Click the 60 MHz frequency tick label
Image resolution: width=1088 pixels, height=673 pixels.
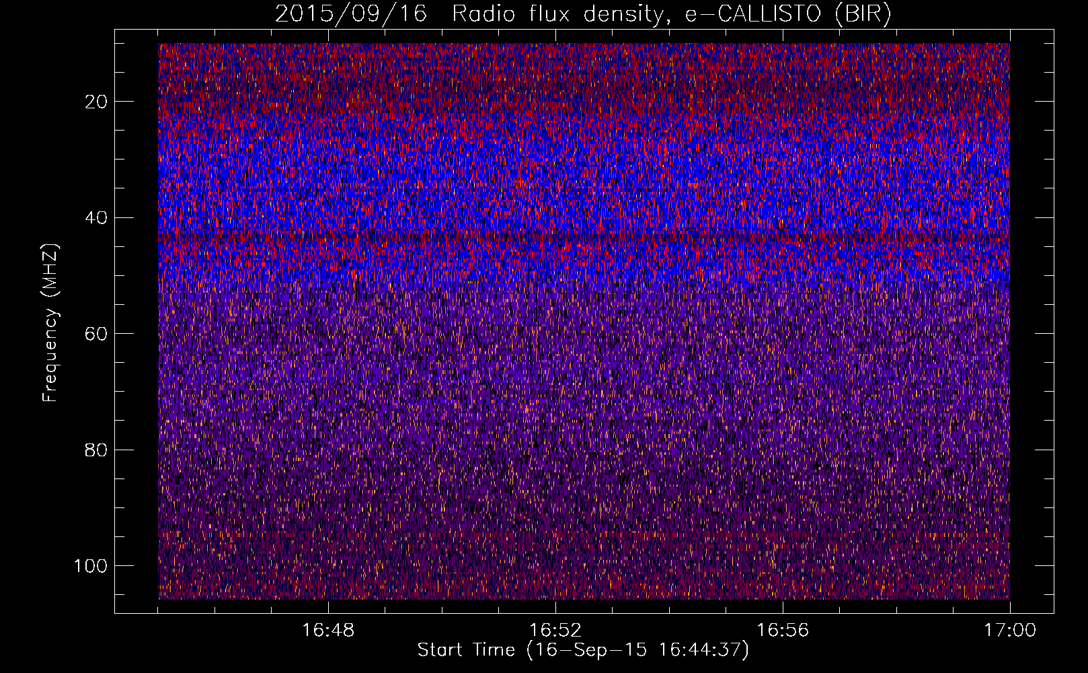[96, 334]
